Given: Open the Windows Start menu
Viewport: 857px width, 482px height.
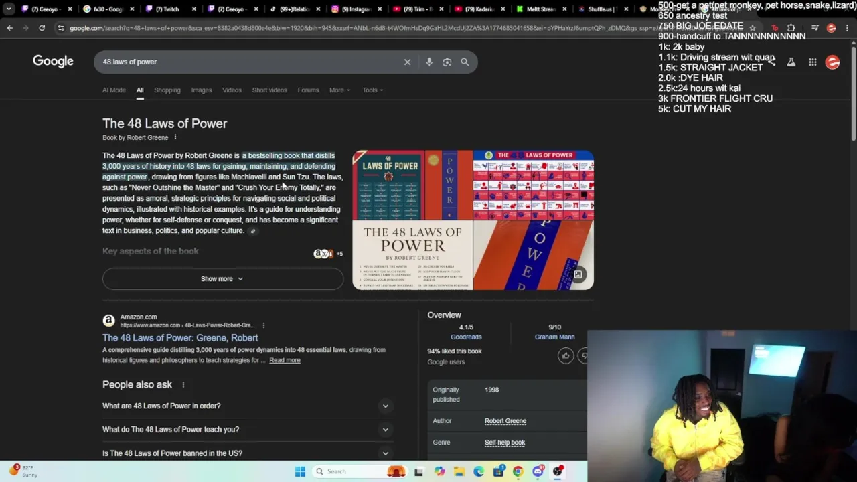Looking at the screenshot, I should 300,471.
